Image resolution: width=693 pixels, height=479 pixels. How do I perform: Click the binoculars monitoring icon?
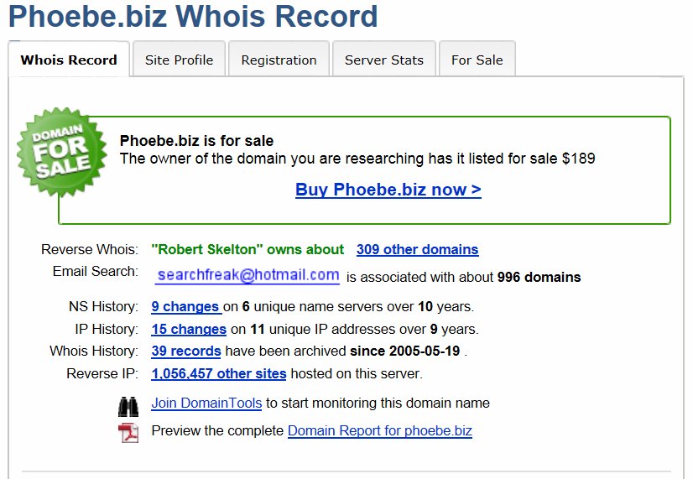tap(128, 406)
